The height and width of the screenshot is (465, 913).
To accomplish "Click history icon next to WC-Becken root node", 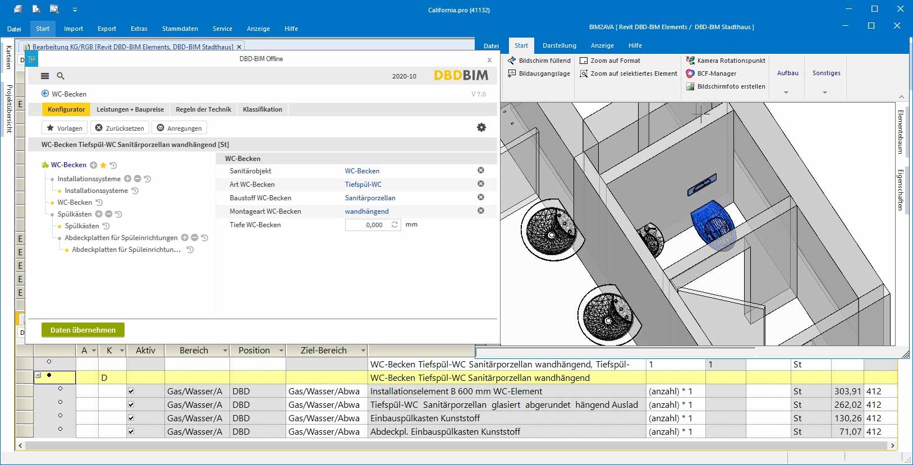I will [x=113, y=165].
